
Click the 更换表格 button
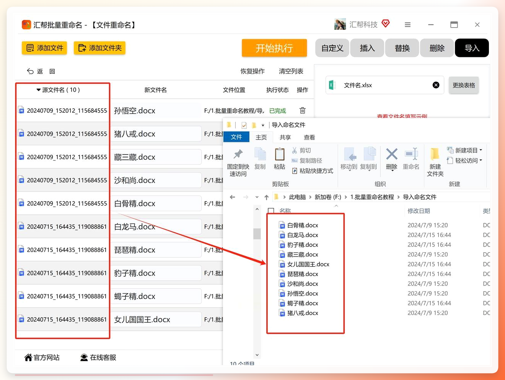(464, 85)
